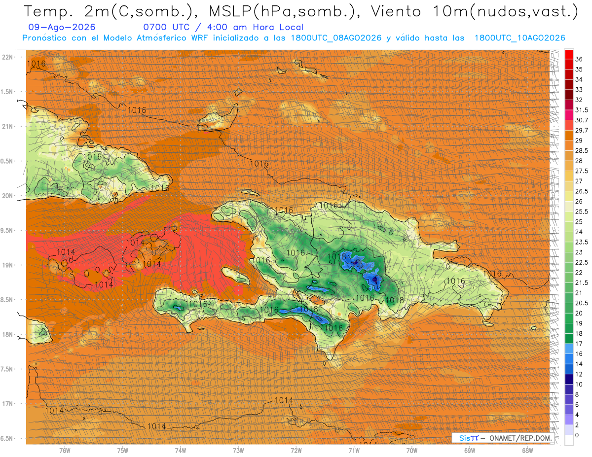
Task: Click the 25.5 value on the color scale
Action: [582, 211]
